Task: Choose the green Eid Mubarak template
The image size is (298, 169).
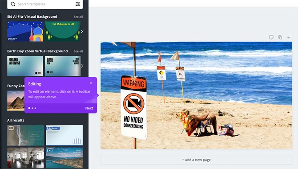Action: click(x=63, y=31)
